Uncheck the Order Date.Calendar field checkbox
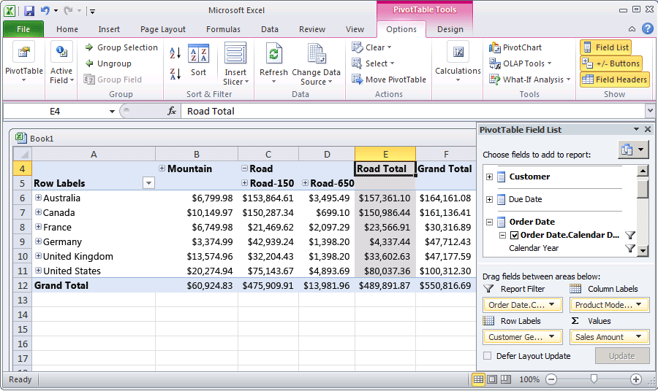Image resolution: width=658 pixels, height=391 pixels. [515, 235]
